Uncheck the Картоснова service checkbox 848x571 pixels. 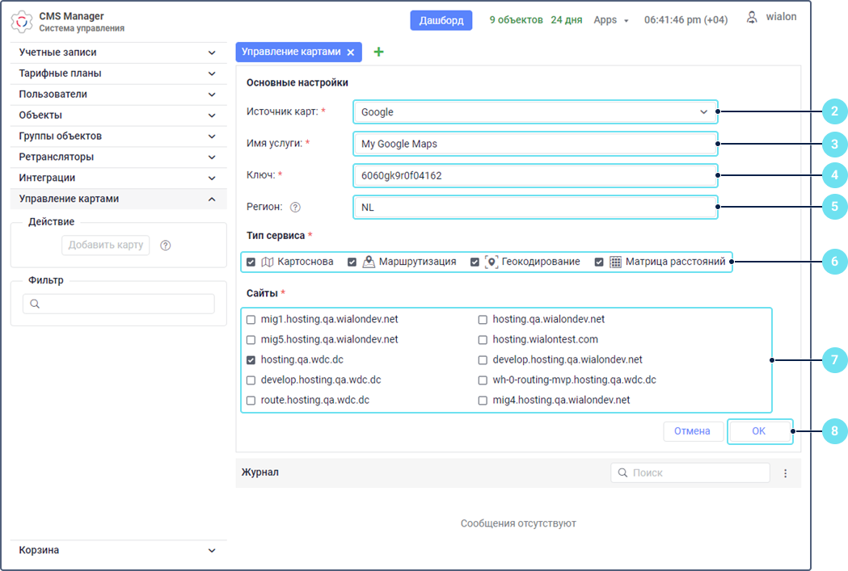click(x=251, y=262)
